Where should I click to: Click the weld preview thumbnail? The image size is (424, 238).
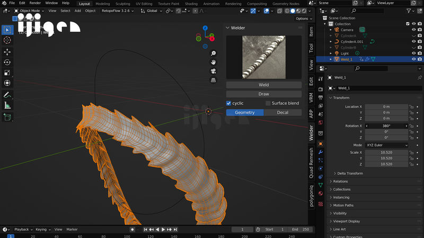[x=263, y=57]
